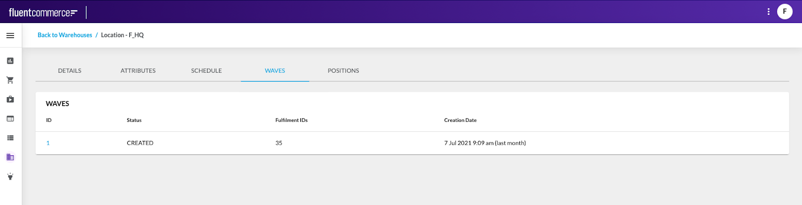Select the Waves tab
Viewport: 802px width, 205px height.
click(275, 71)
